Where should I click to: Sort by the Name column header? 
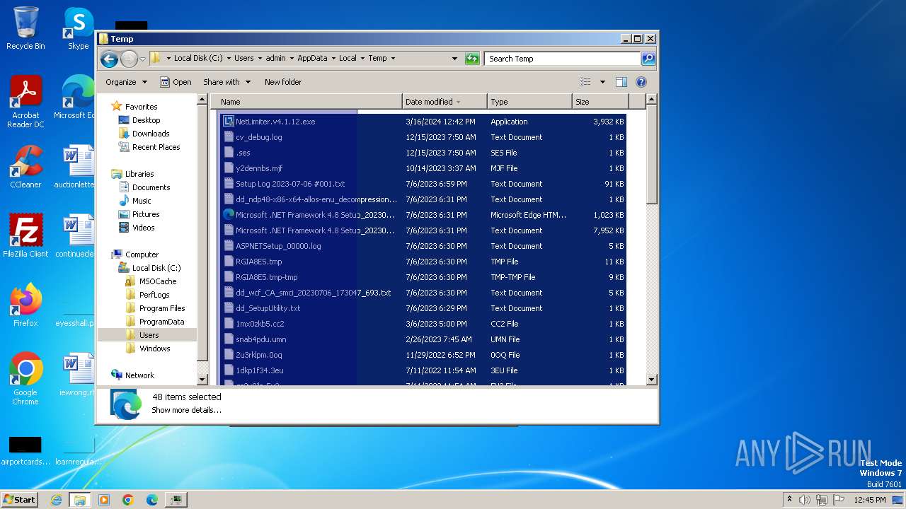[306, 102]
